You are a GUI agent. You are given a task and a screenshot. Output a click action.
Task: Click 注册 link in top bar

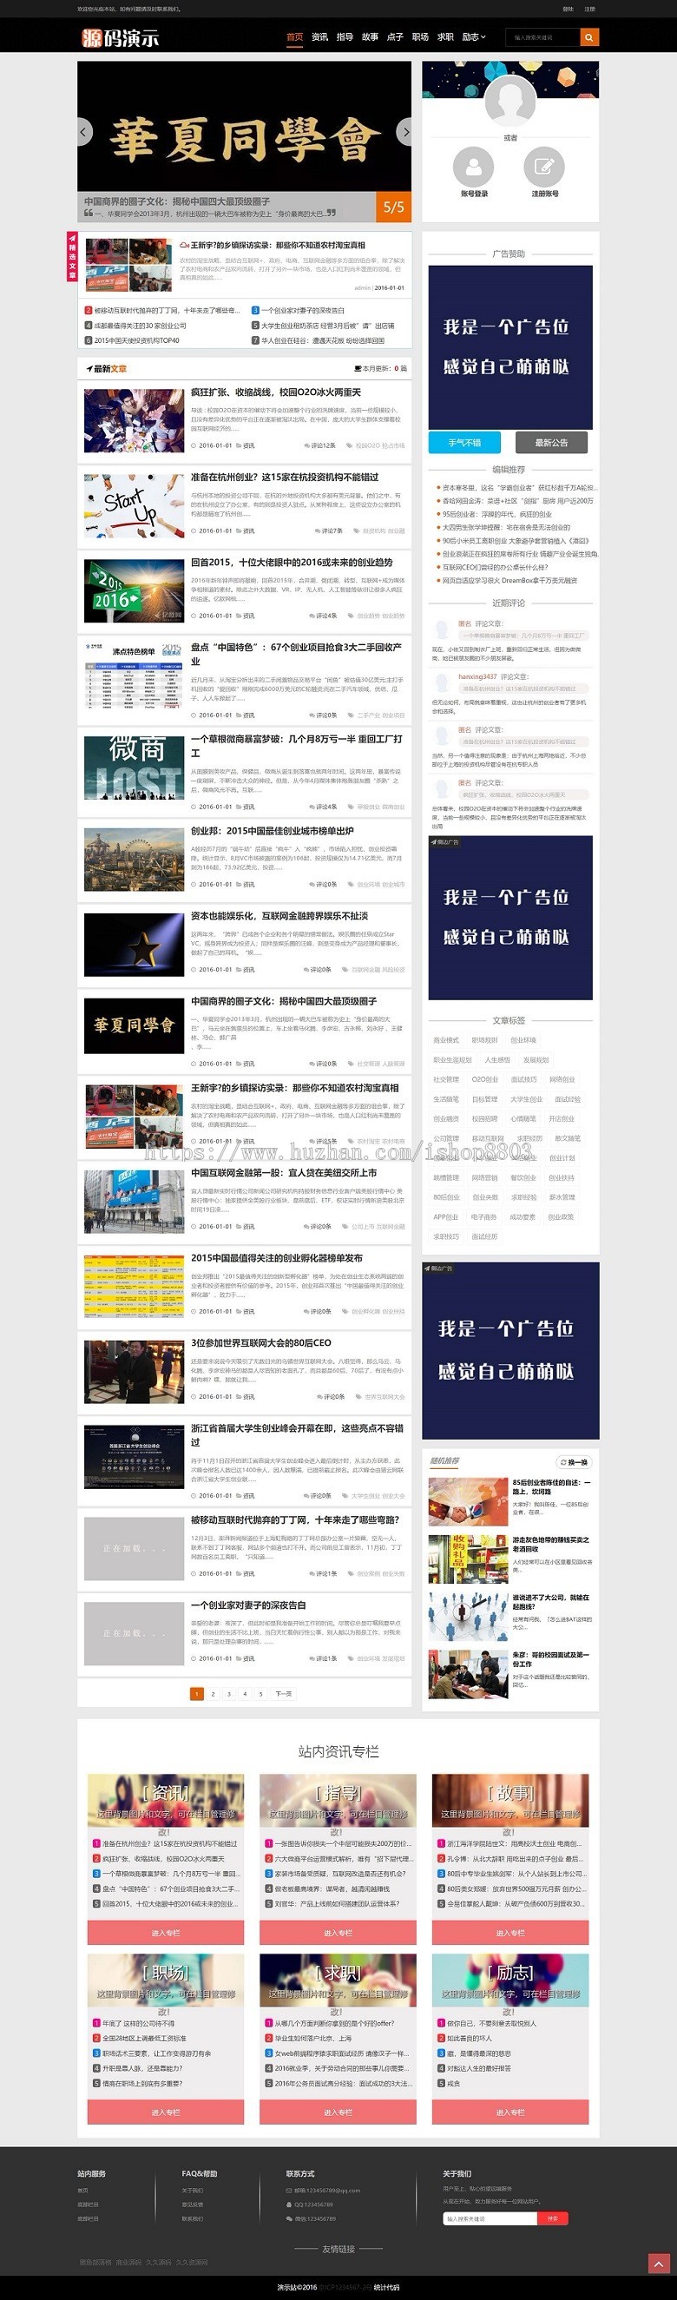(x=589, y=9)
